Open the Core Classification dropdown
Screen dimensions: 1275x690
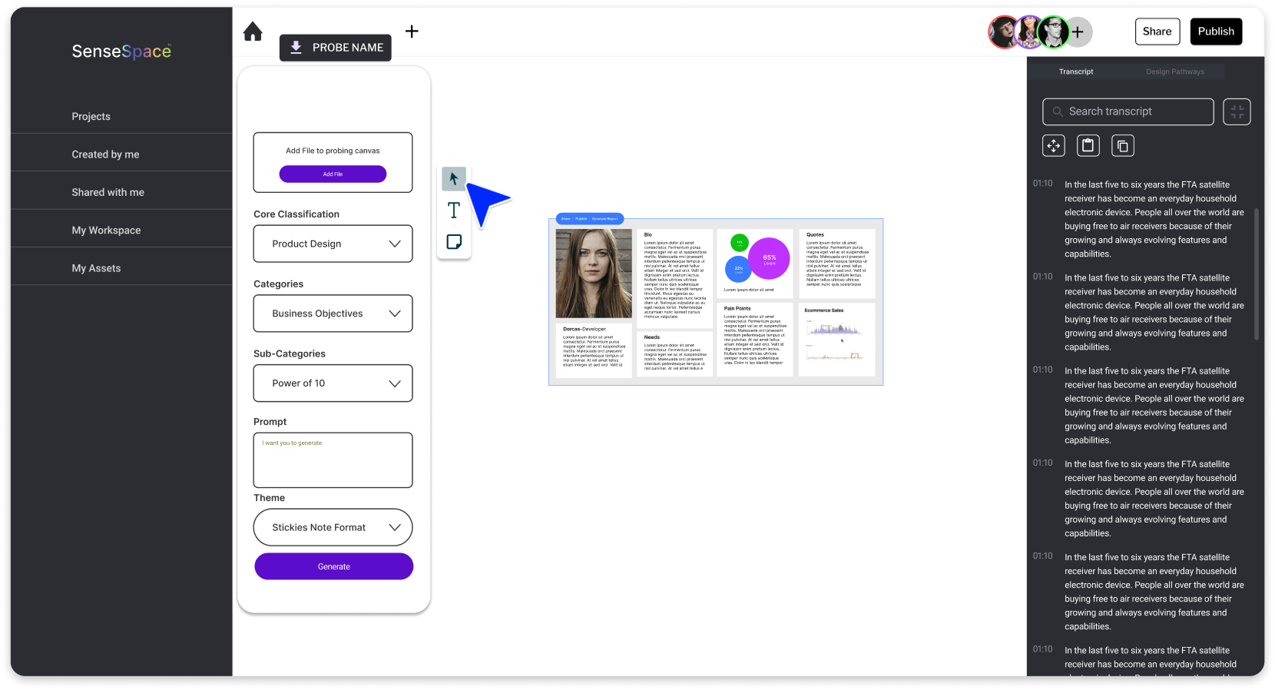(333, 244)
